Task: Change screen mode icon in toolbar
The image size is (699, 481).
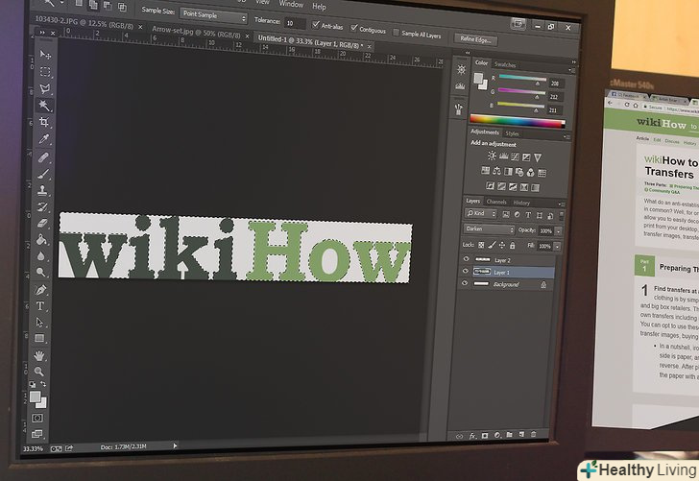Action: pos(37,433)
